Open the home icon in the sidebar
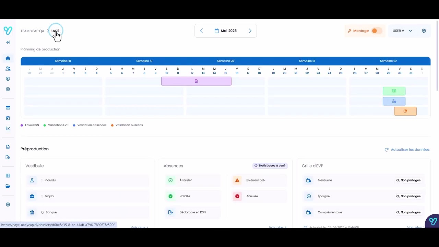The image size is (439, 247). (8, 58)
